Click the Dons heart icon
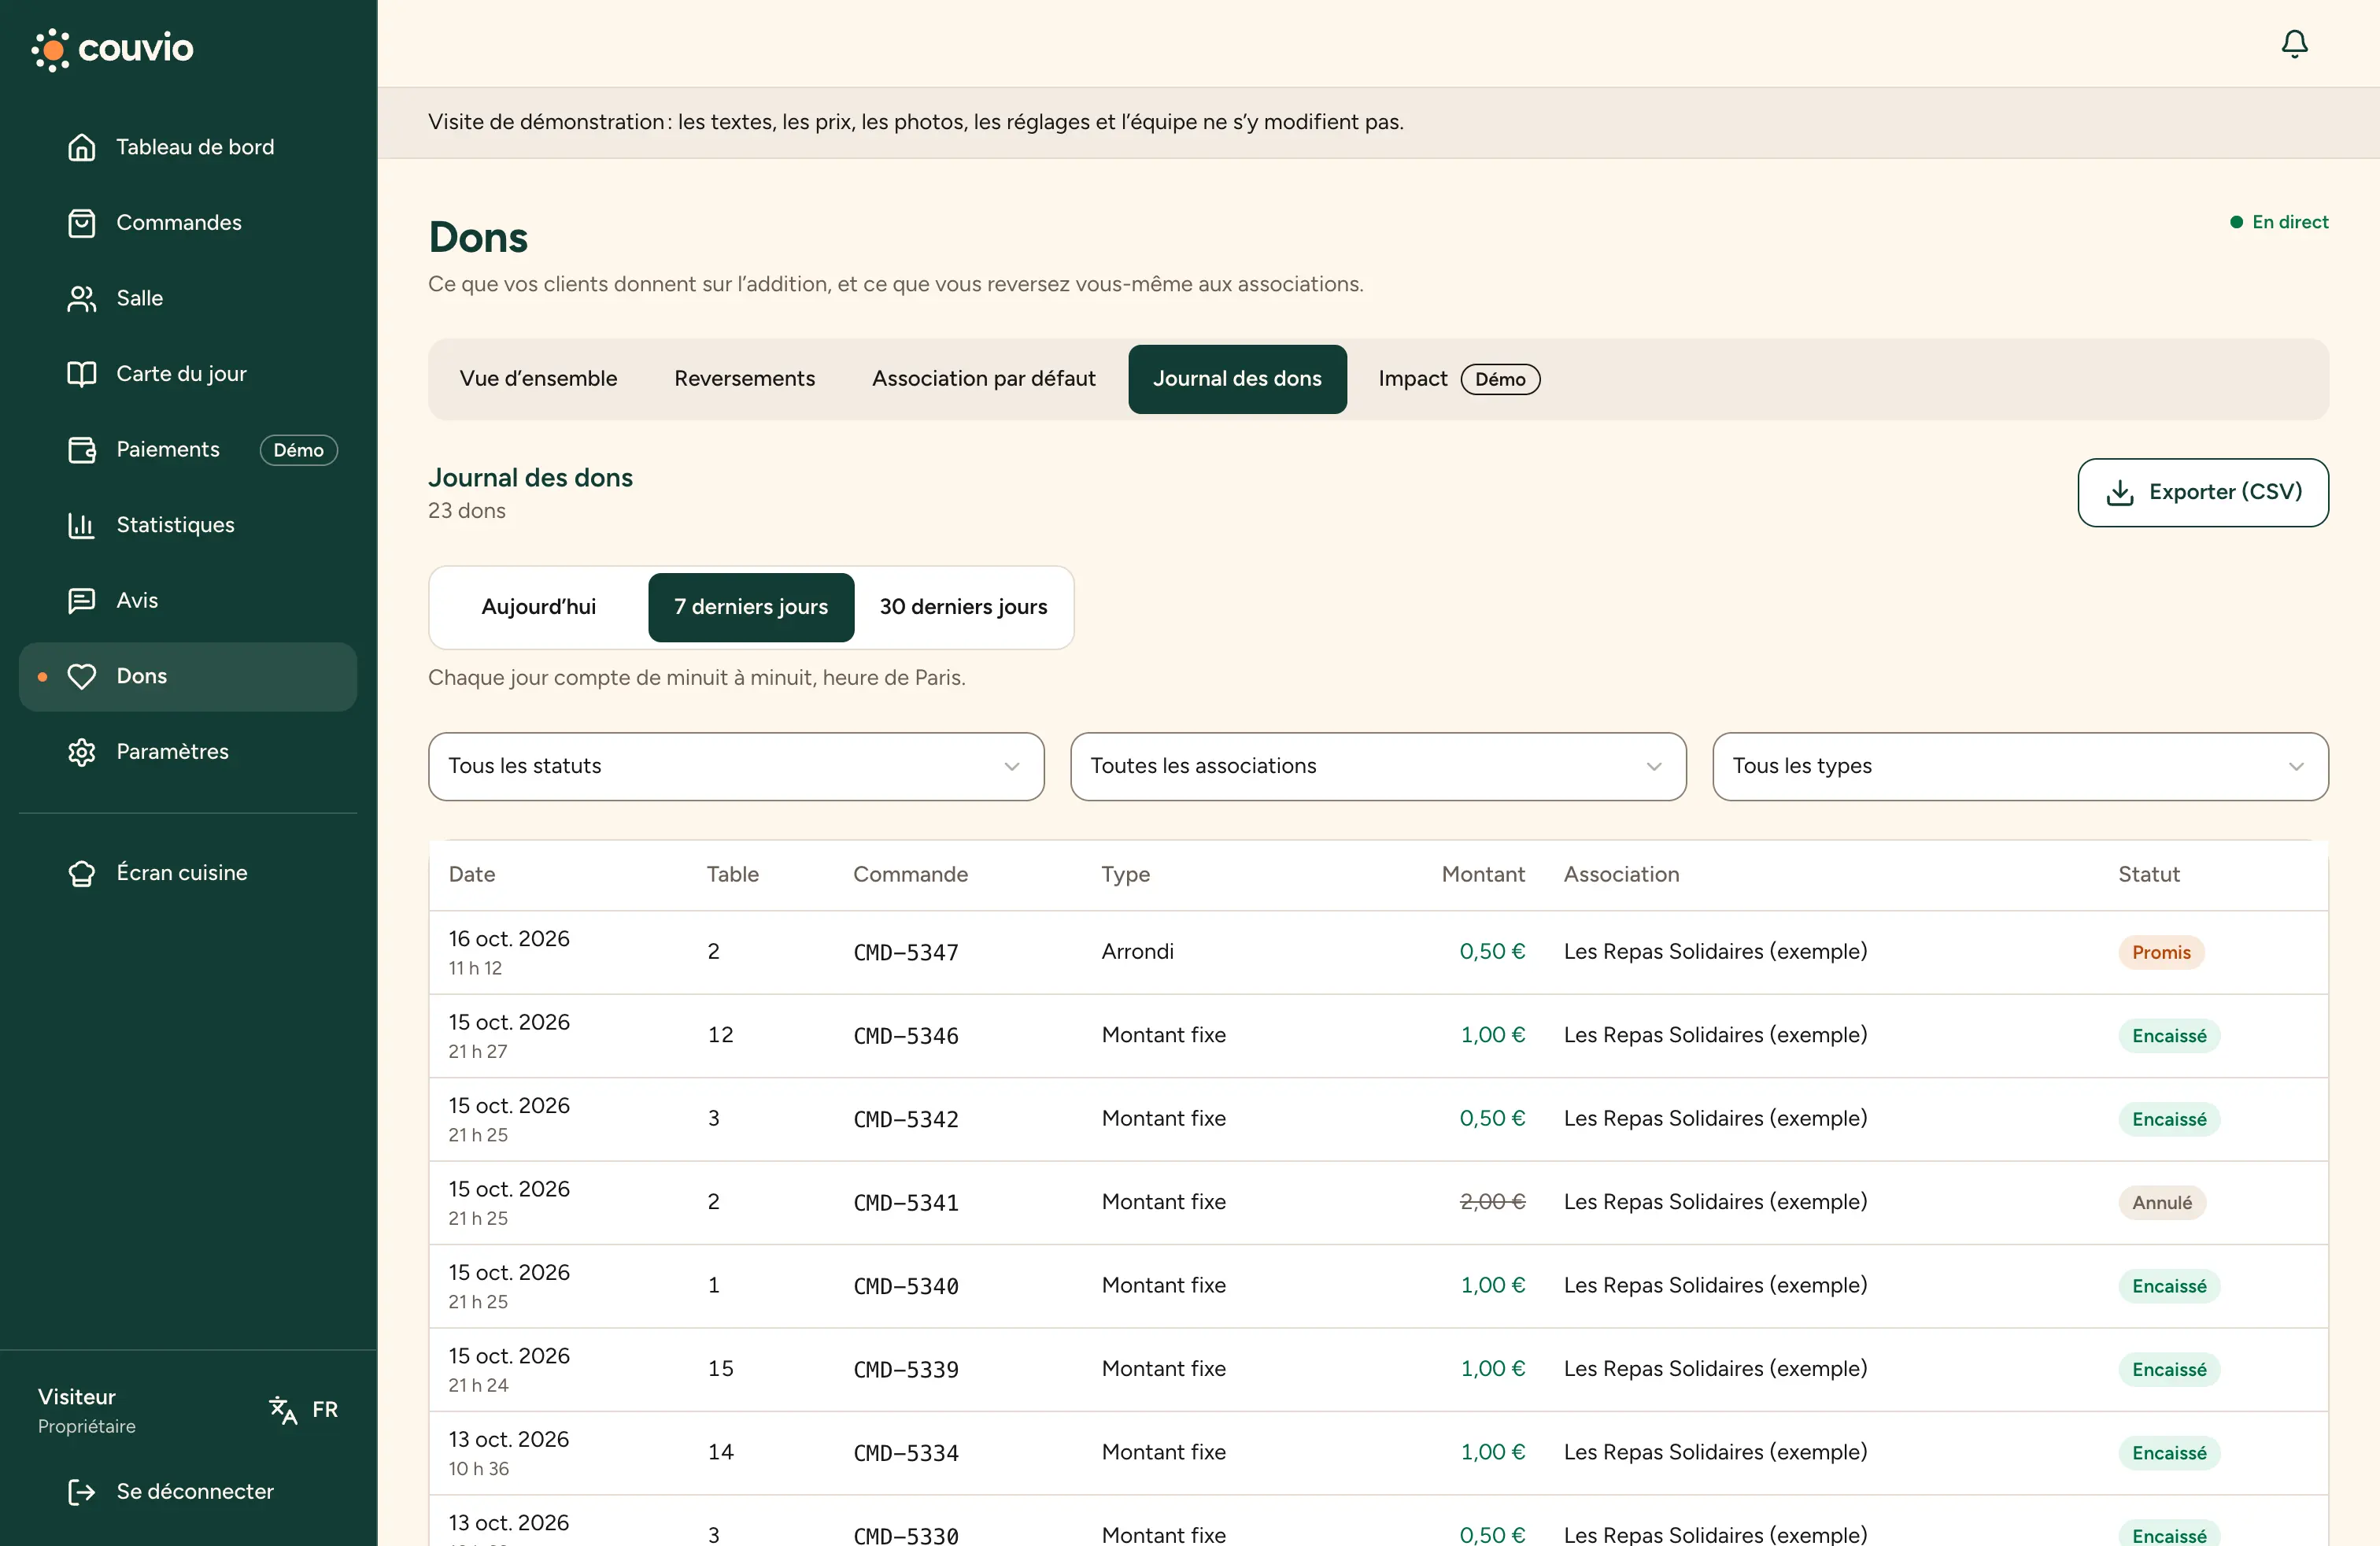This screenshot has width=2380, height=1546. (81, 676)
